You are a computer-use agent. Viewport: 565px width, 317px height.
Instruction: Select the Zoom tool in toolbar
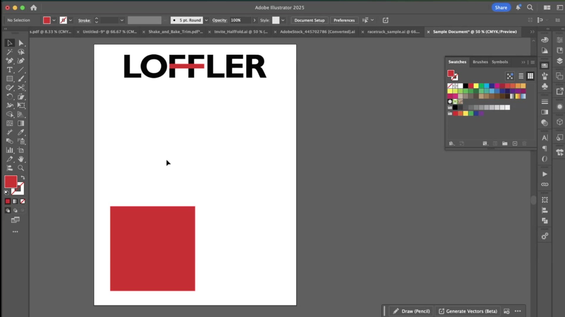(21, 168)
